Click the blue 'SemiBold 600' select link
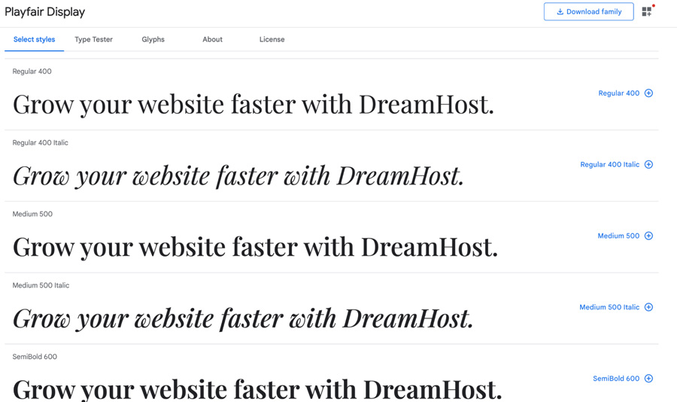 (x=616, y=378)
